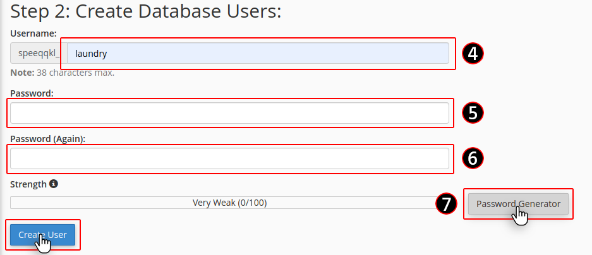Viewport: 592px width, 255px height.
Task: Click the Strength label text
Action: click(x=28, y=184)
